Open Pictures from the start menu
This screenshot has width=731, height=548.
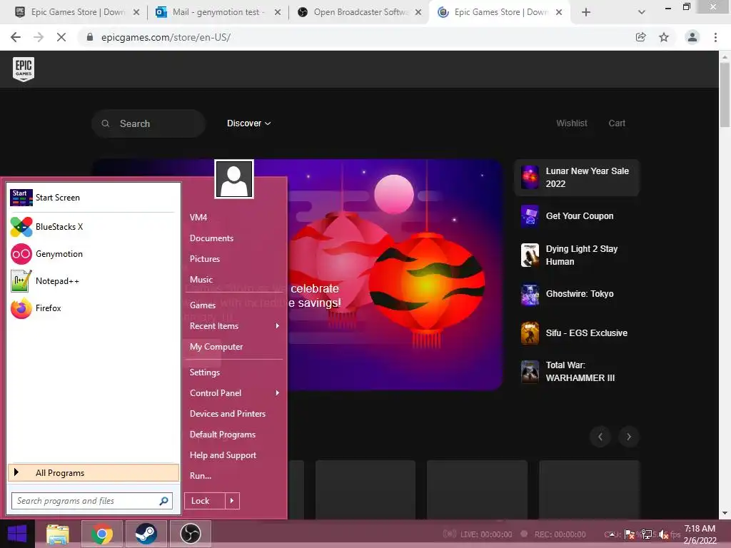(205, 259)
